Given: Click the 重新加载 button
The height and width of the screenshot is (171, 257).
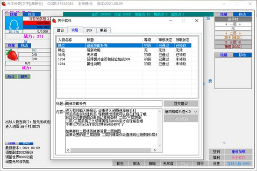Looking at the screenshot, I should [x=238, y=152].
